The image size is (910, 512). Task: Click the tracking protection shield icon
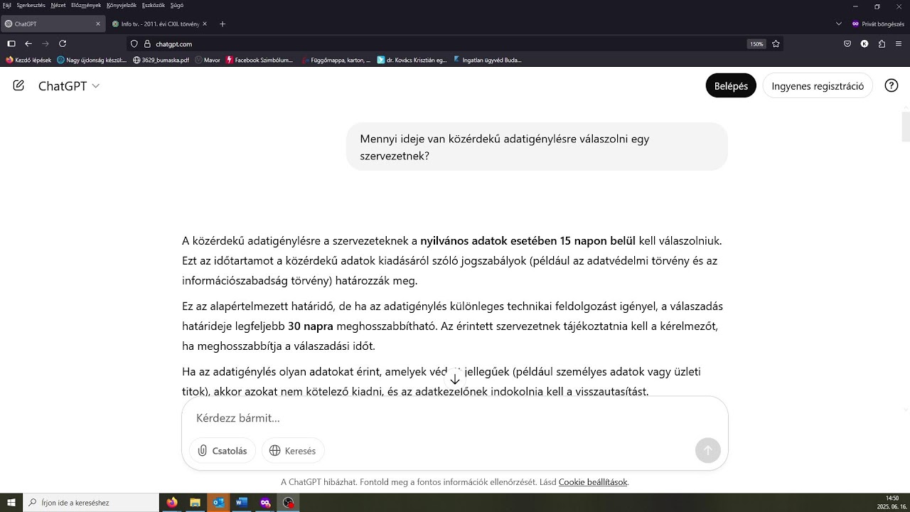[x=134, y=43]
